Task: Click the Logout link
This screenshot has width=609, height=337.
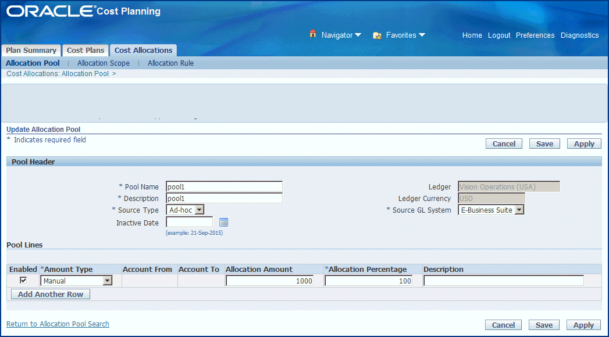Action: click(499, 35)
